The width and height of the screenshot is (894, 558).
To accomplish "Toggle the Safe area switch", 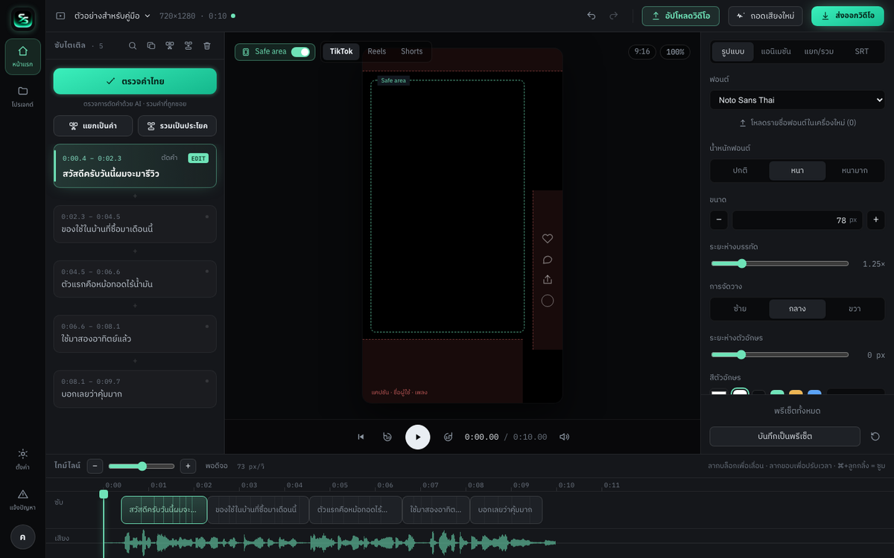I will pyautogui.click(x=300, y=52).
